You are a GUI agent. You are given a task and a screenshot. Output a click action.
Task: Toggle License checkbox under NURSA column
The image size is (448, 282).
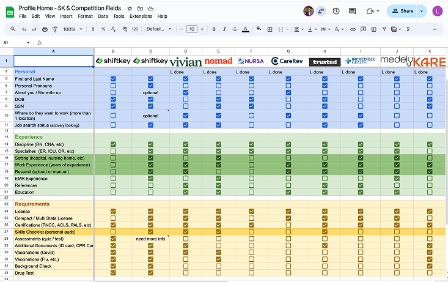(x=251, y=212)
